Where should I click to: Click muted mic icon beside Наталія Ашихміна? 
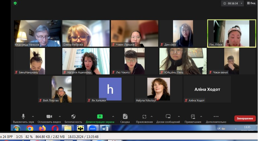point(65,72)
